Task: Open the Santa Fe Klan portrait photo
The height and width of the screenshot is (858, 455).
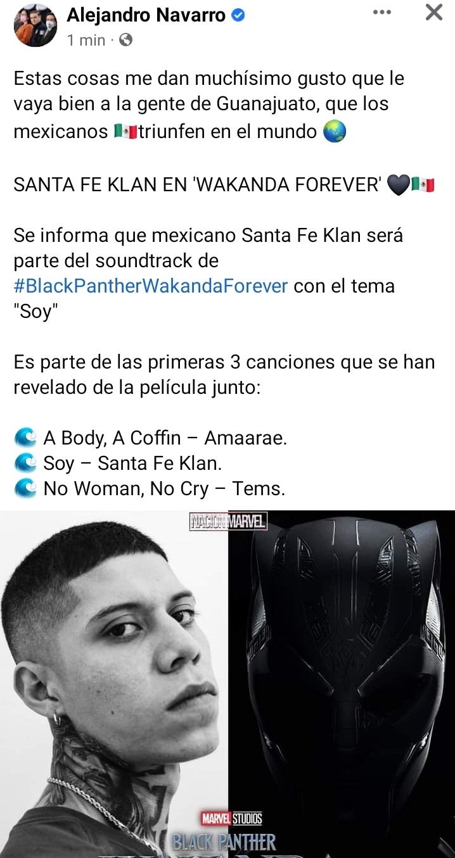Action: click(114, 684)
